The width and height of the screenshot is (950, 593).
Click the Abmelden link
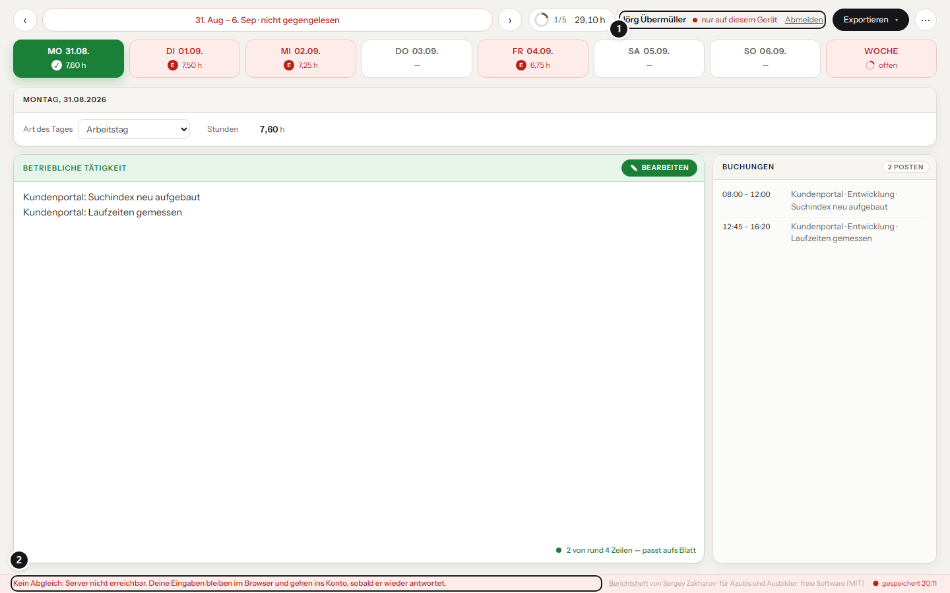pos(804,20)
